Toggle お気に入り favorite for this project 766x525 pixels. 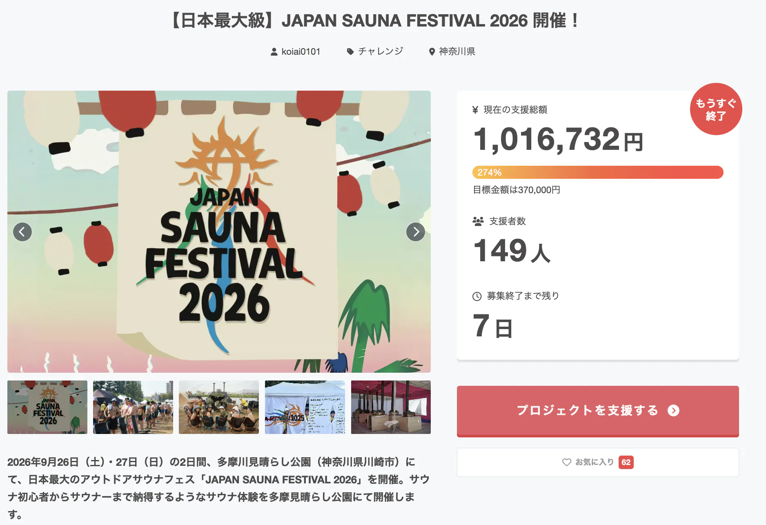pyautogui.click(x=597, y=462)
